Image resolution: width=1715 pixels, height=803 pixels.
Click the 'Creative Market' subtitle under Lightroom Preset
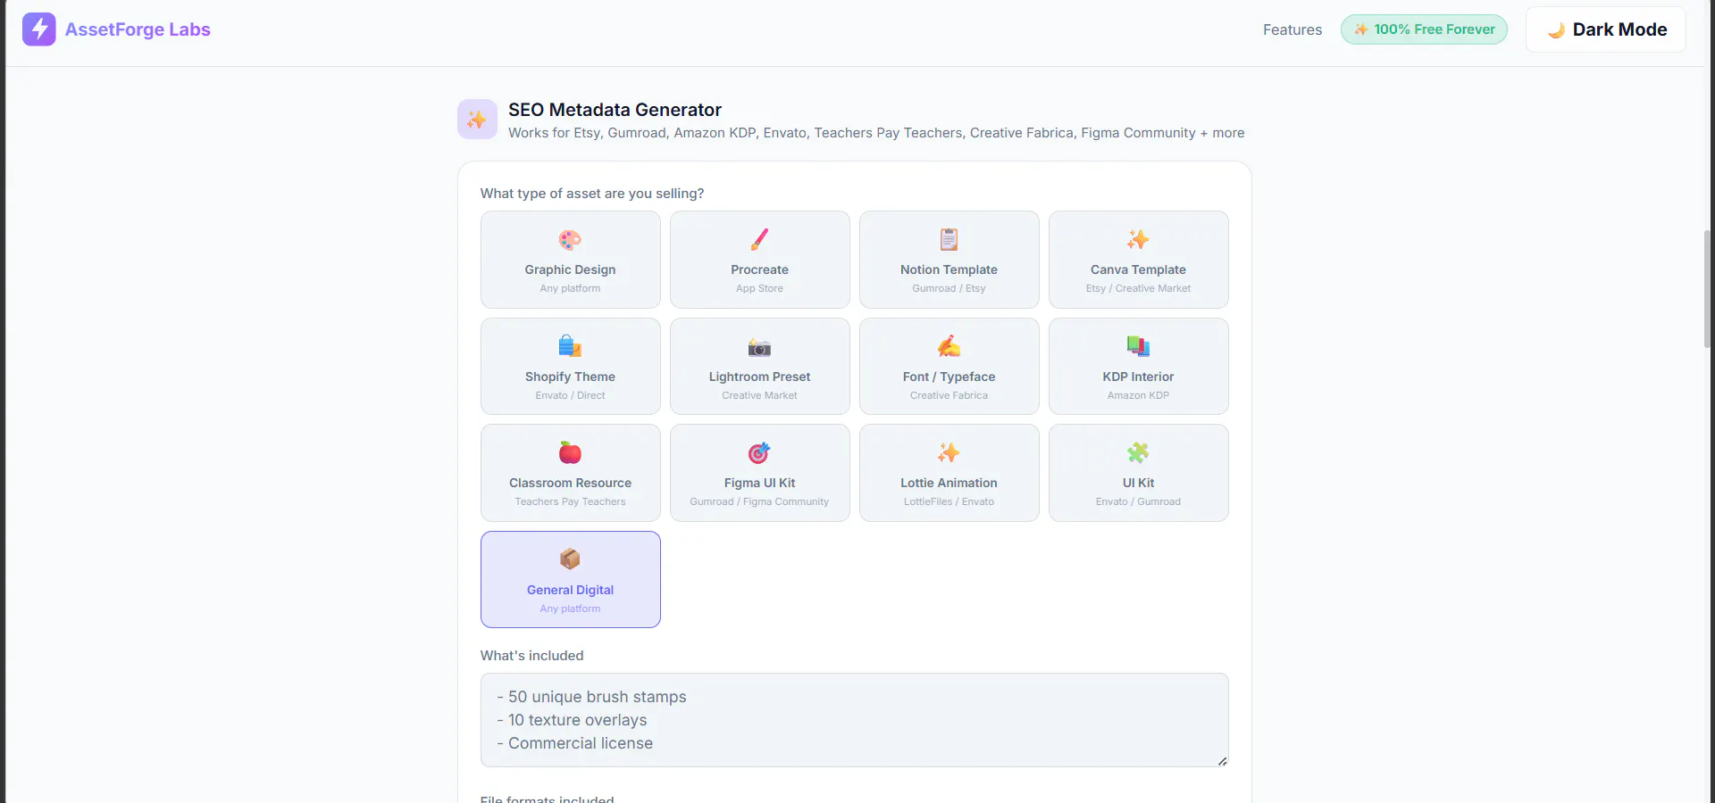point(759,395)
